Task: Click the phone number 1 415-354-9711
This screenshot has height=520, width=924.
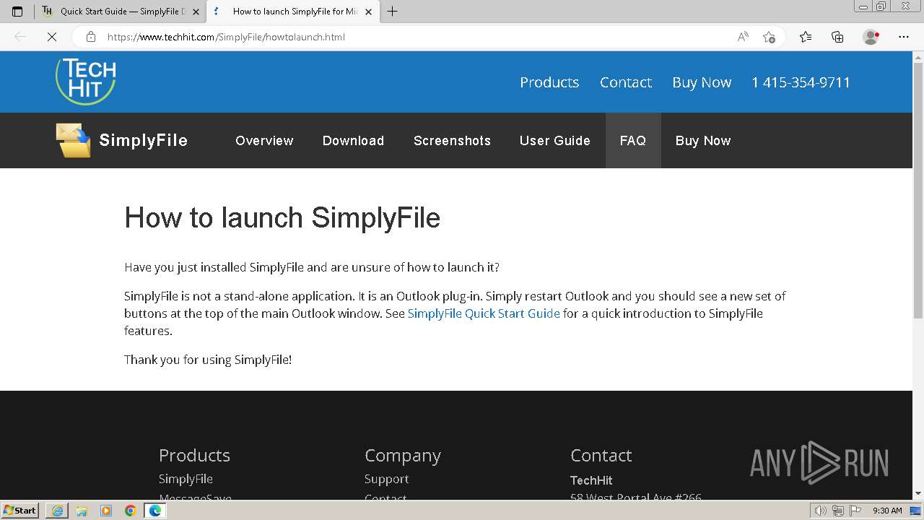Action: pyautogui.click(x=801, y=82)
